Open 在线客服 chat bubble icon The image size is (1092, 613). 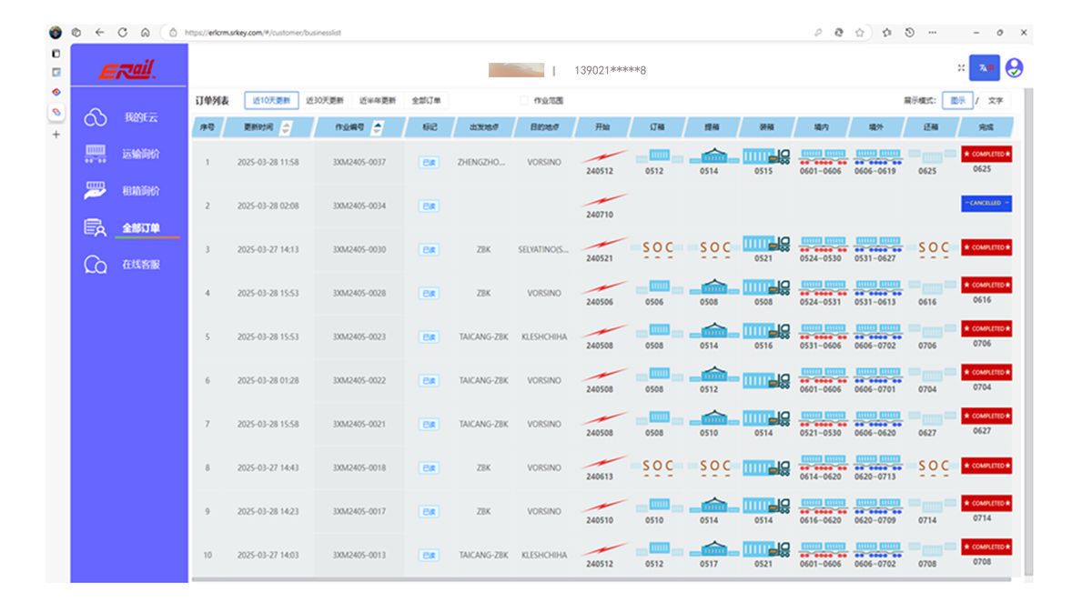[96, 265]
